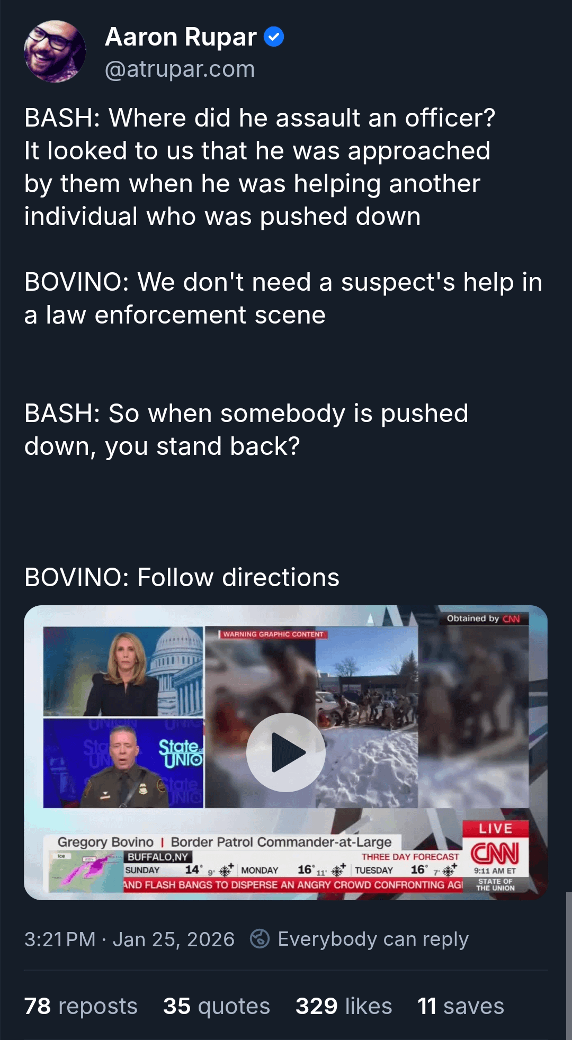Open the @atrupar.com handle
This screenshot has width=572, height=1040.
click(180, 69)
